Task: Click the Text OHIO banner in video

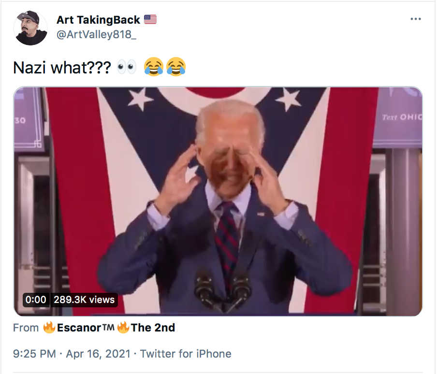Action: [x=401, y=117]
